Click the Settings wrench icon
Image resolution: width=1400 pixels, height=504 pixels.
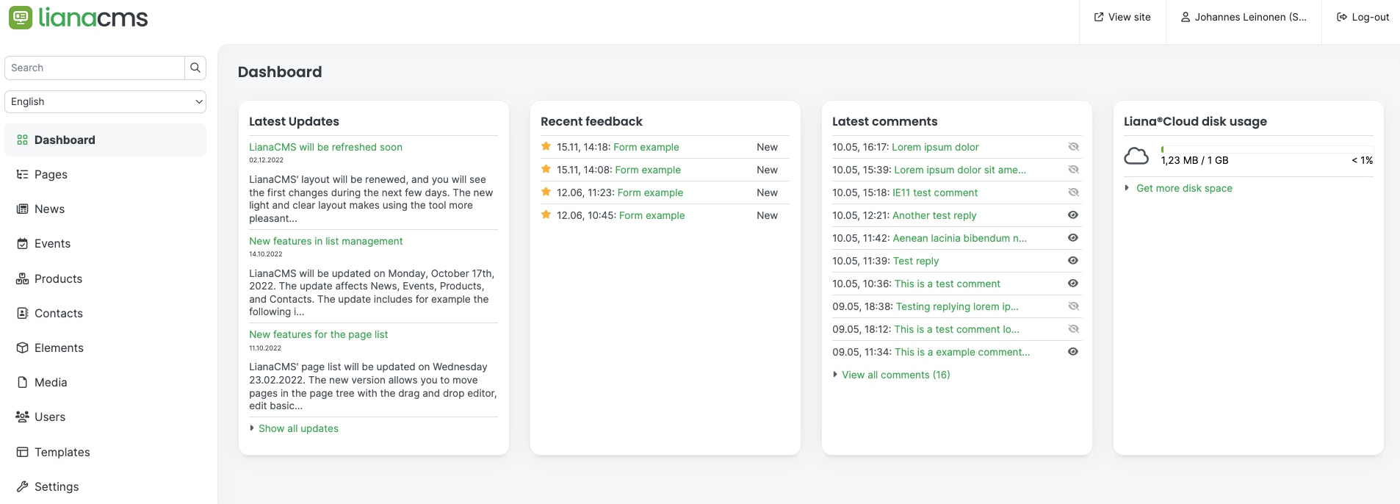(23, 486)
